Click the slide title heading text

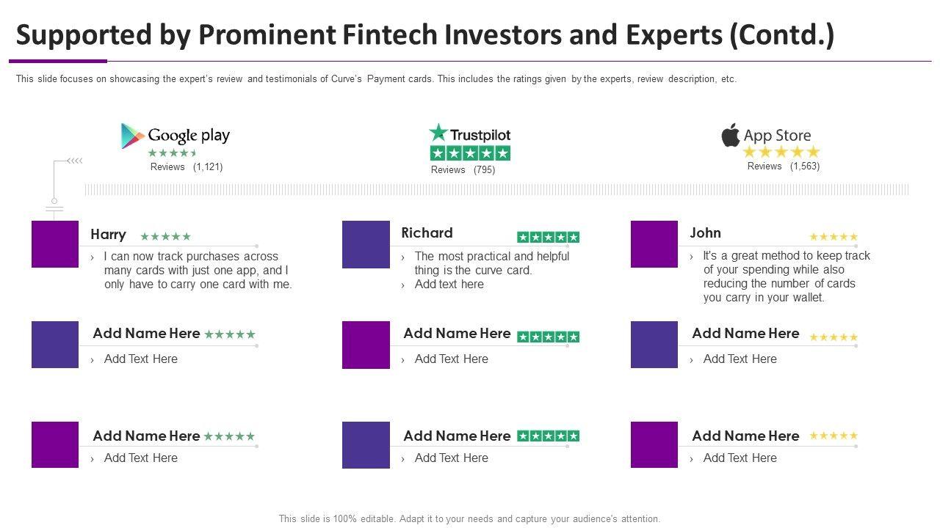click(425, 35)
